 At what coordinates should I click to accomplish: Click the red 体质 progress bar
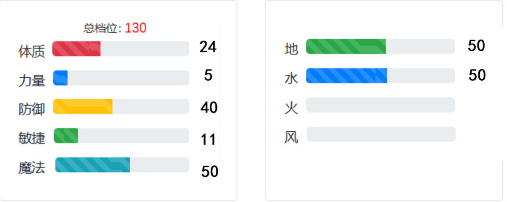121,49
